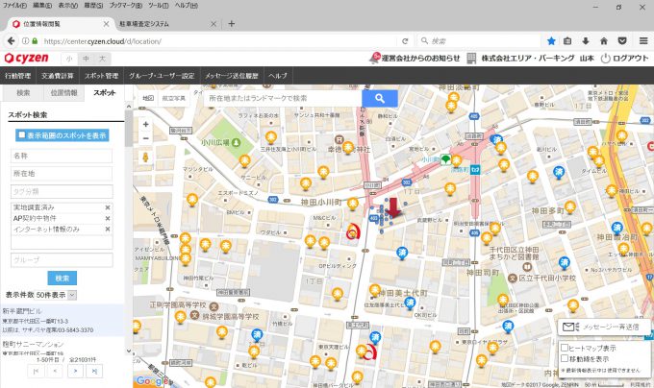Zoom out the map with minus button

[145, 138]
